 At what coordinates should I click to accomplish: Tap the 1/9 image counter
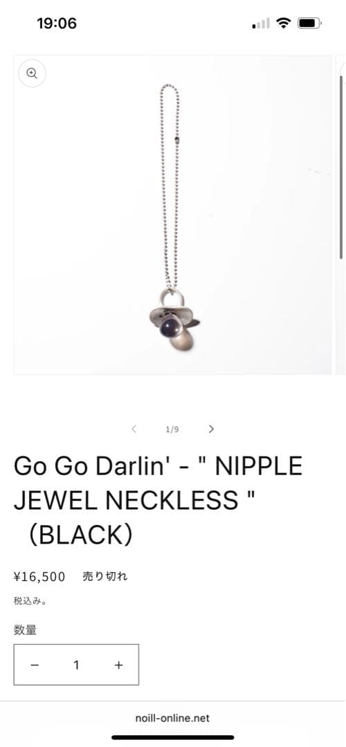tap(172, 430)
